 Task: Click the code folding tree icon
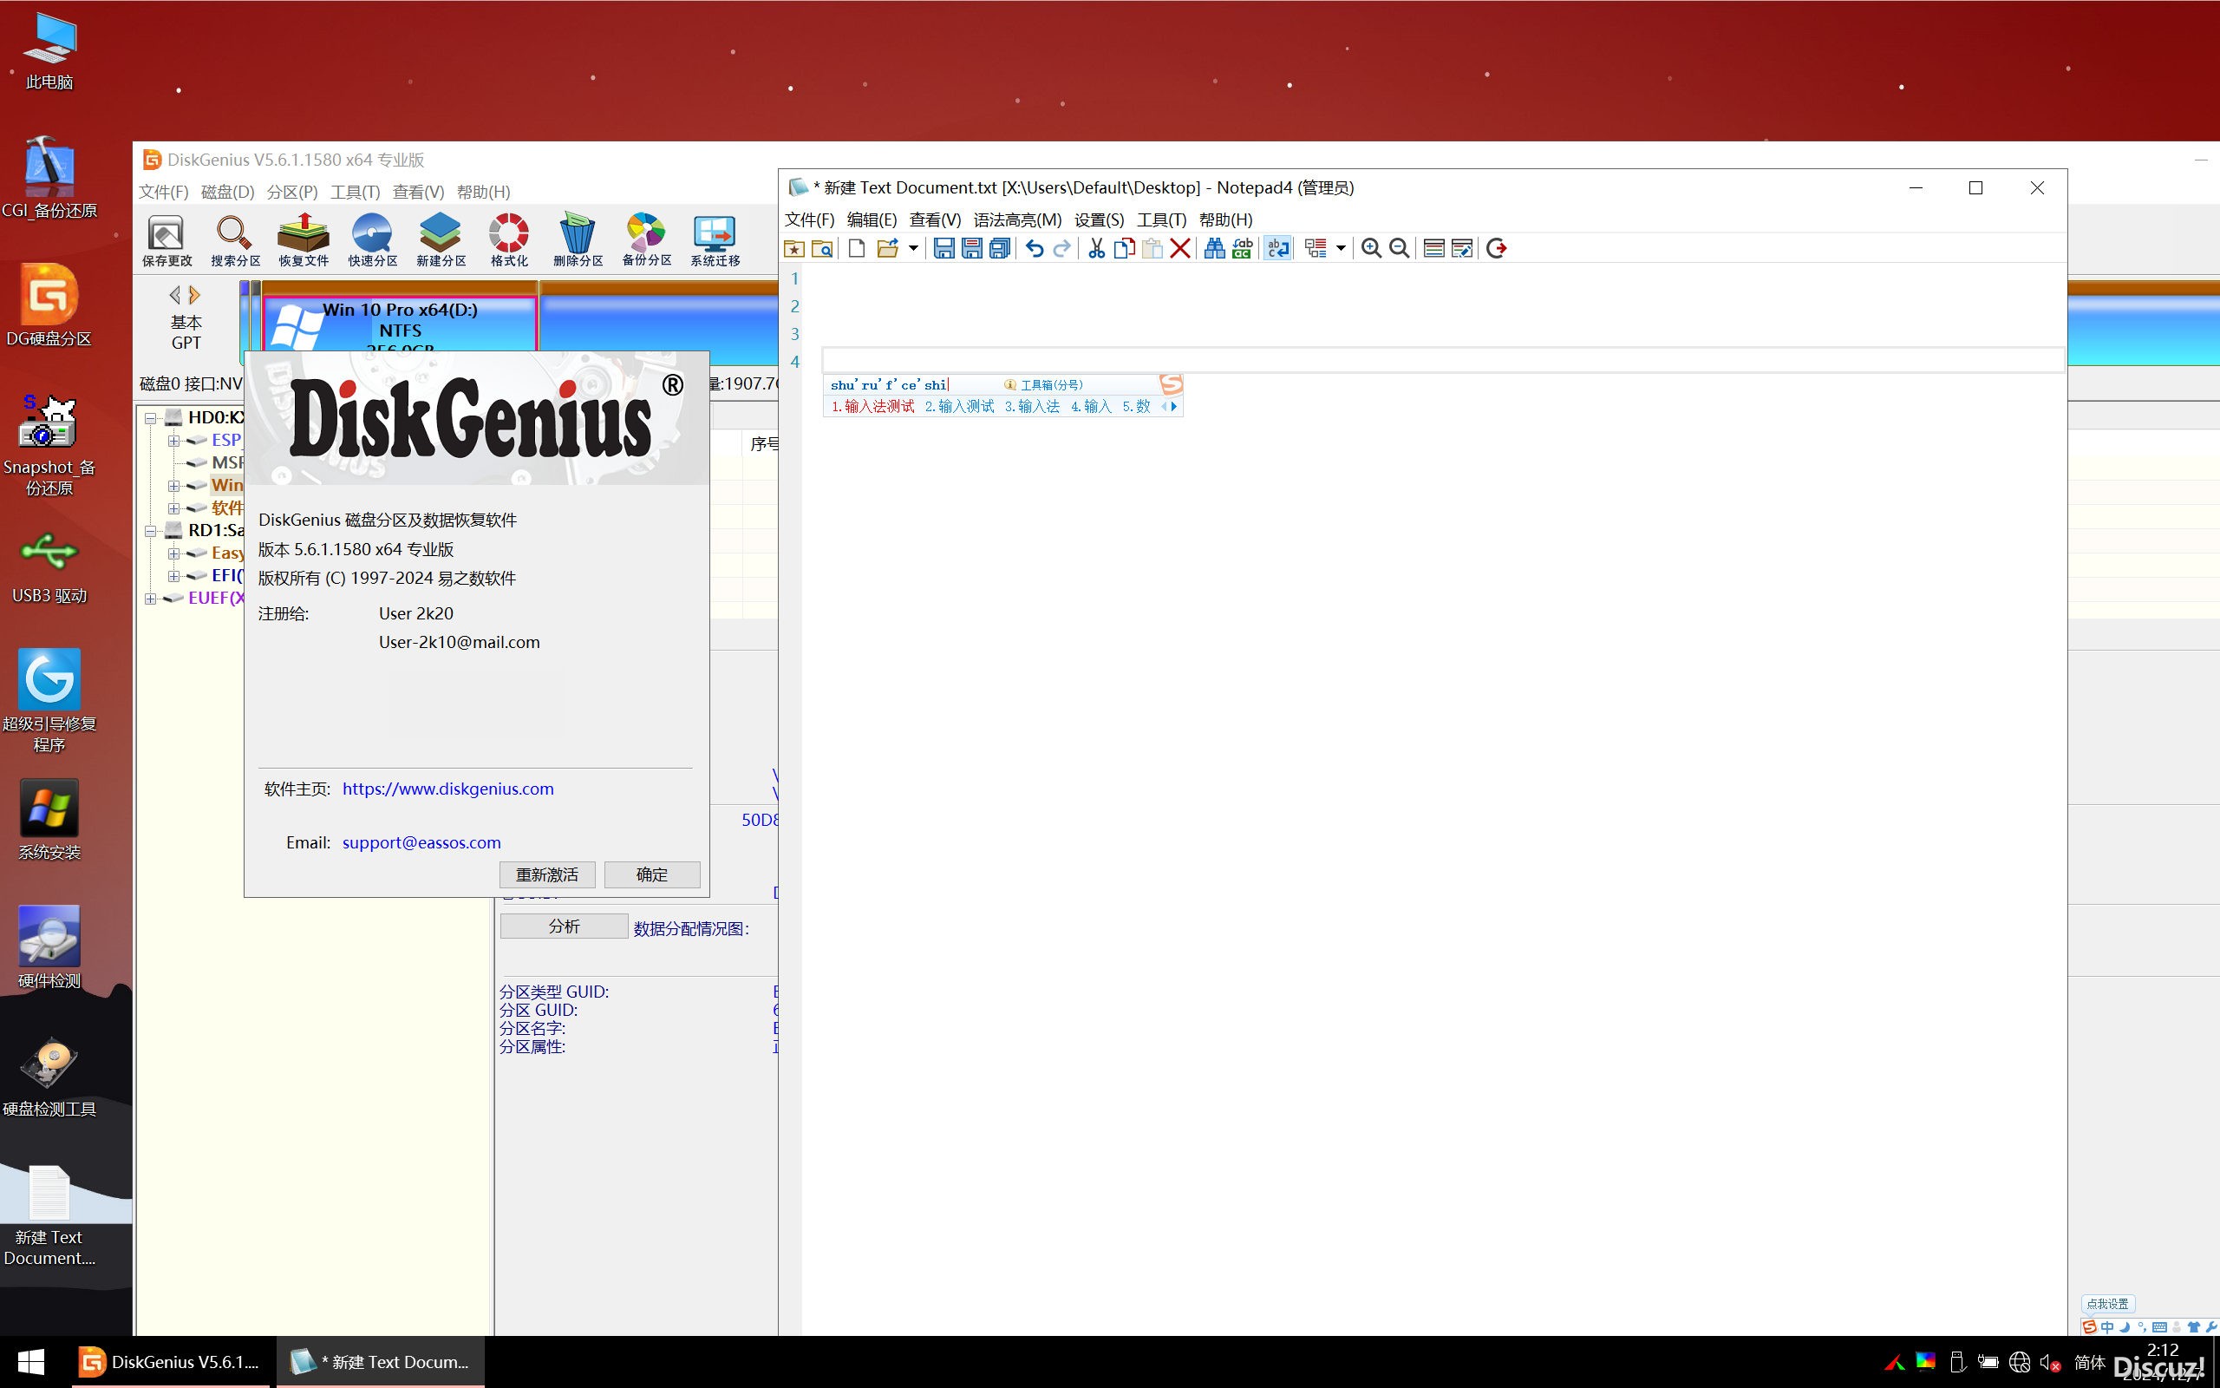[1316, 248]
